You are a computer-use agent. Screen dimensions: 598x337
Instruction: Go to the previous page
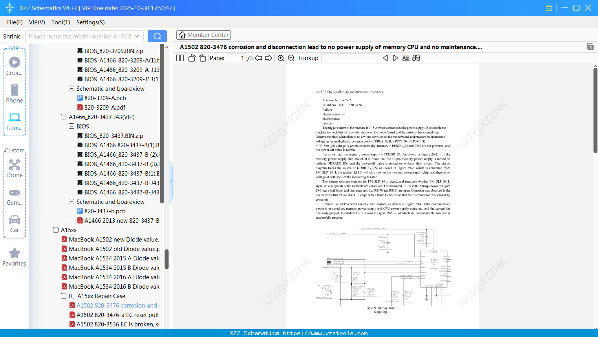(x=258, y=58)
